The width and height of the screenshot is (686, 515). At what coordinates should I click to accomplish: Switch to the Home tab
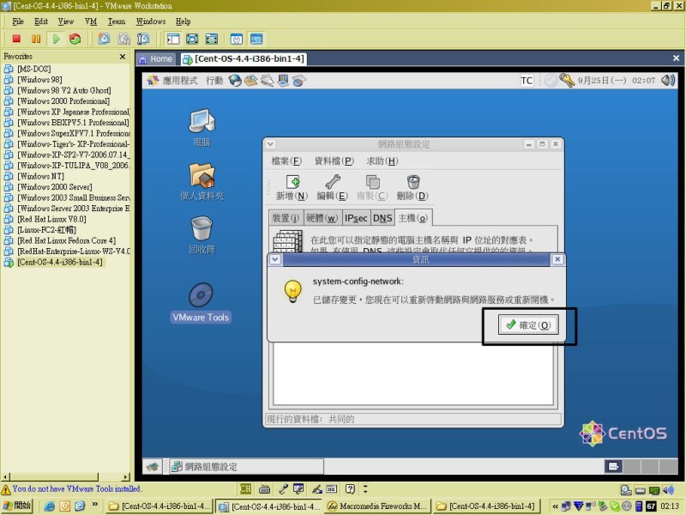(156, 59)
